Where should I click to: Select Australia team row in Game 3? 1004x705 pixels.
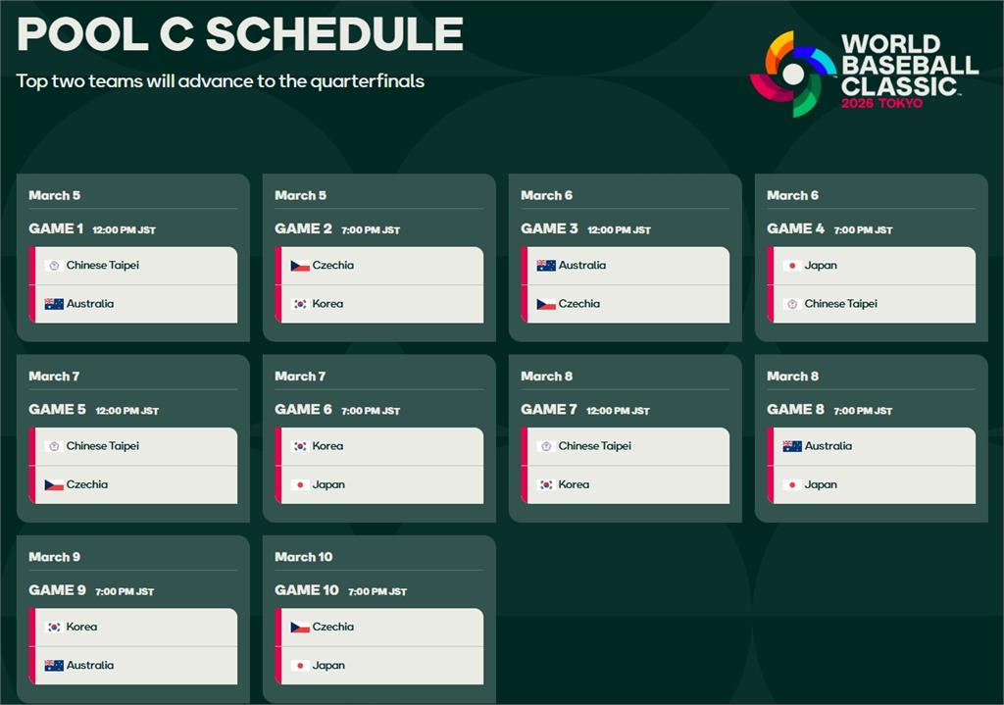click(x=628, y=265)
